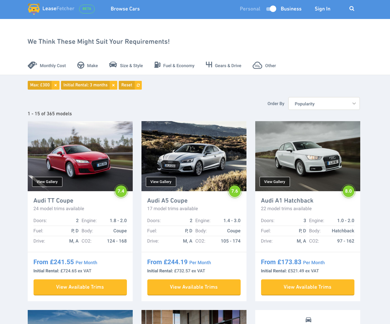This screenshot has height=324, width=390.
Task: Open the Audi TT Coupe title
Action: [x=53, y=201]
